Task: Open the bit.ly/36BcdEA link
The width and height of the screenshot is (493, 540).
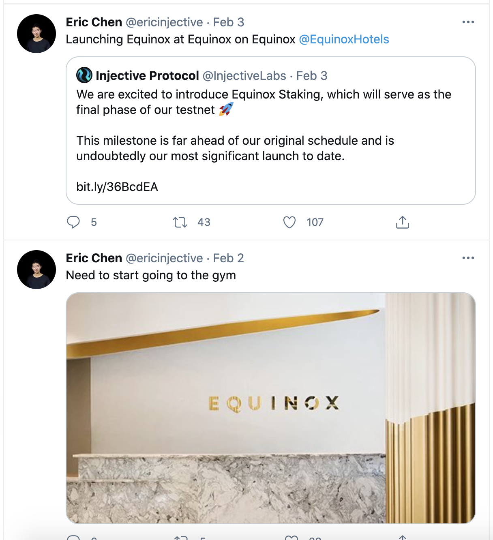Action: click(118, 187)
